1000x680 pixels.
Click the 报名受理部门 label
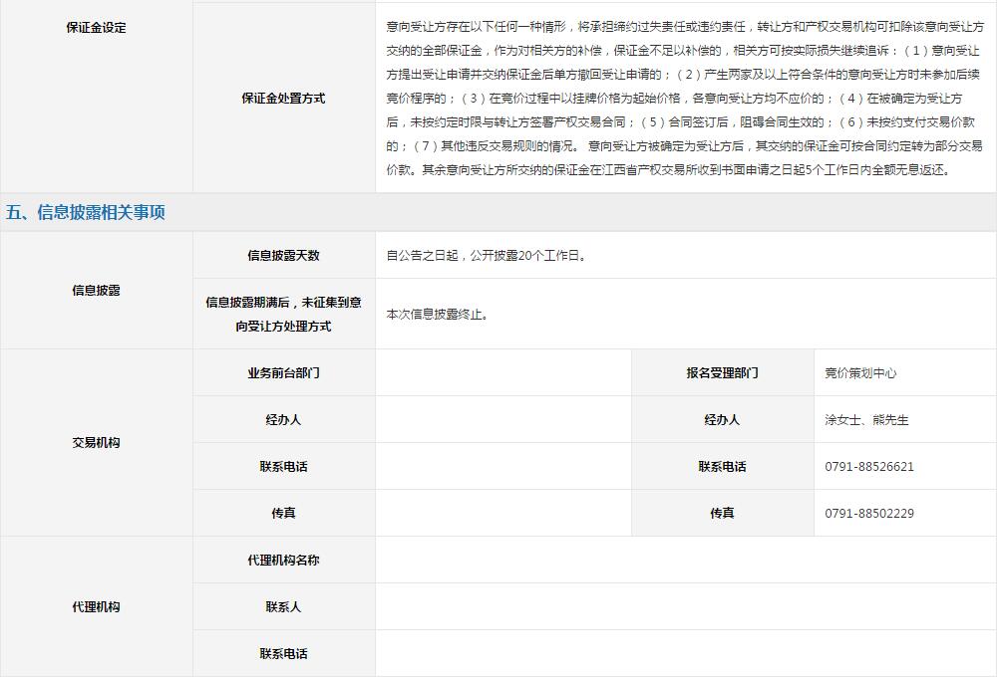coord(722,373)
